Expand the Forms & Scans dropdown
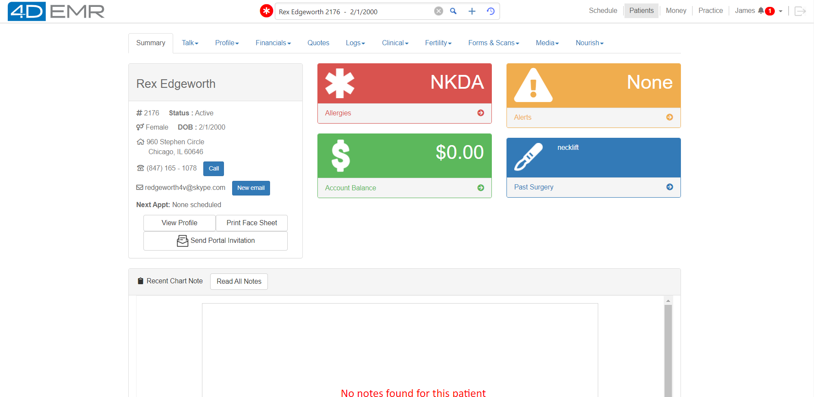Viewport: 814px width, 397px height. [494, 43]
